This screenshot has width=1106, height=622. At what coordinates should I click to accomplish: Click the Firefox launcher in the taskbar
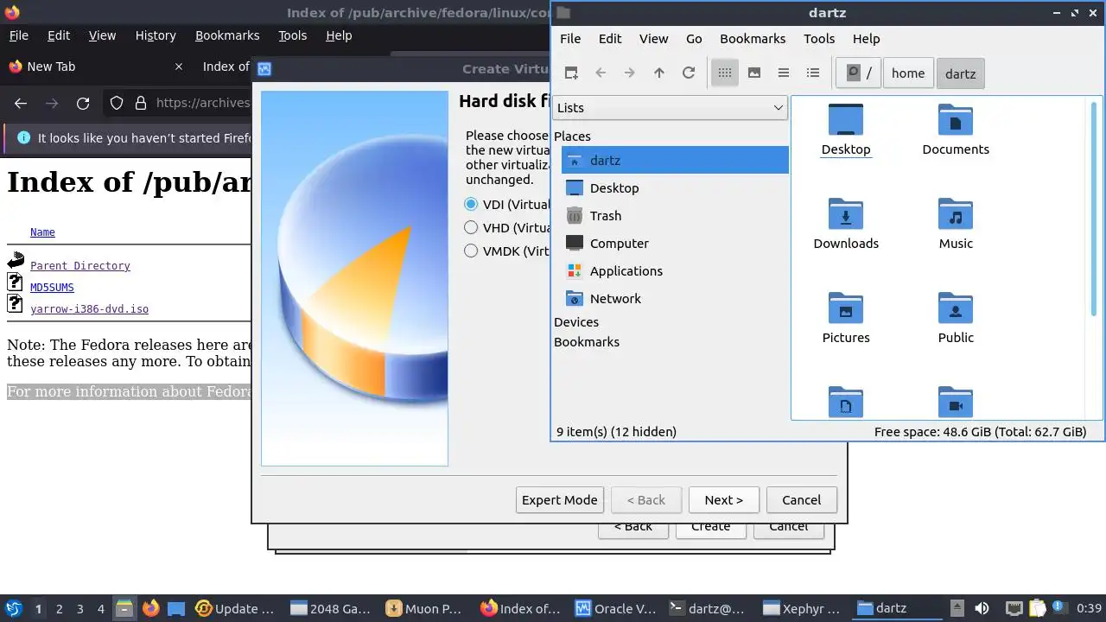(151, 608)
